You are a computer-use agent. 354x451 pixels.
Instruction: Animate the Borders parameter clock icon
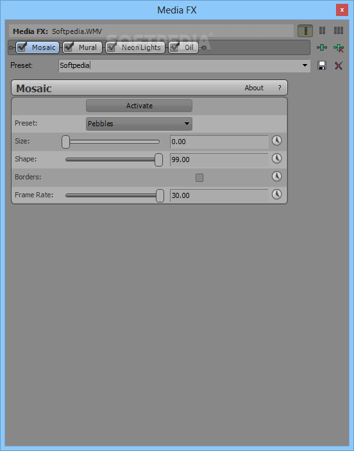(276, 176)
